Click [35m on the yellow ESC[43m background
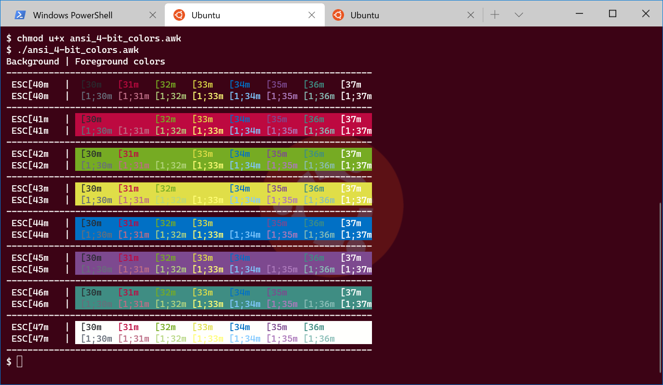663x385 pixels. (277, 189)
